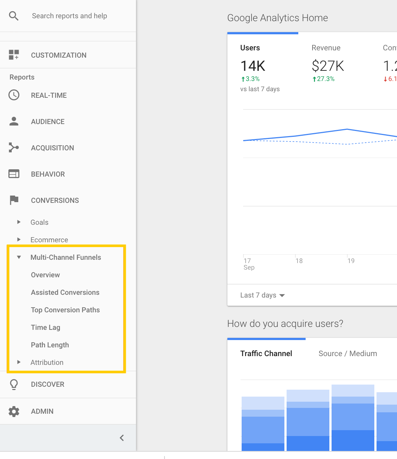Viewport: 397px width, 459px height.
Task: Click the 18 date axis label
Action: pyautogui.click(x=299, y=261)
